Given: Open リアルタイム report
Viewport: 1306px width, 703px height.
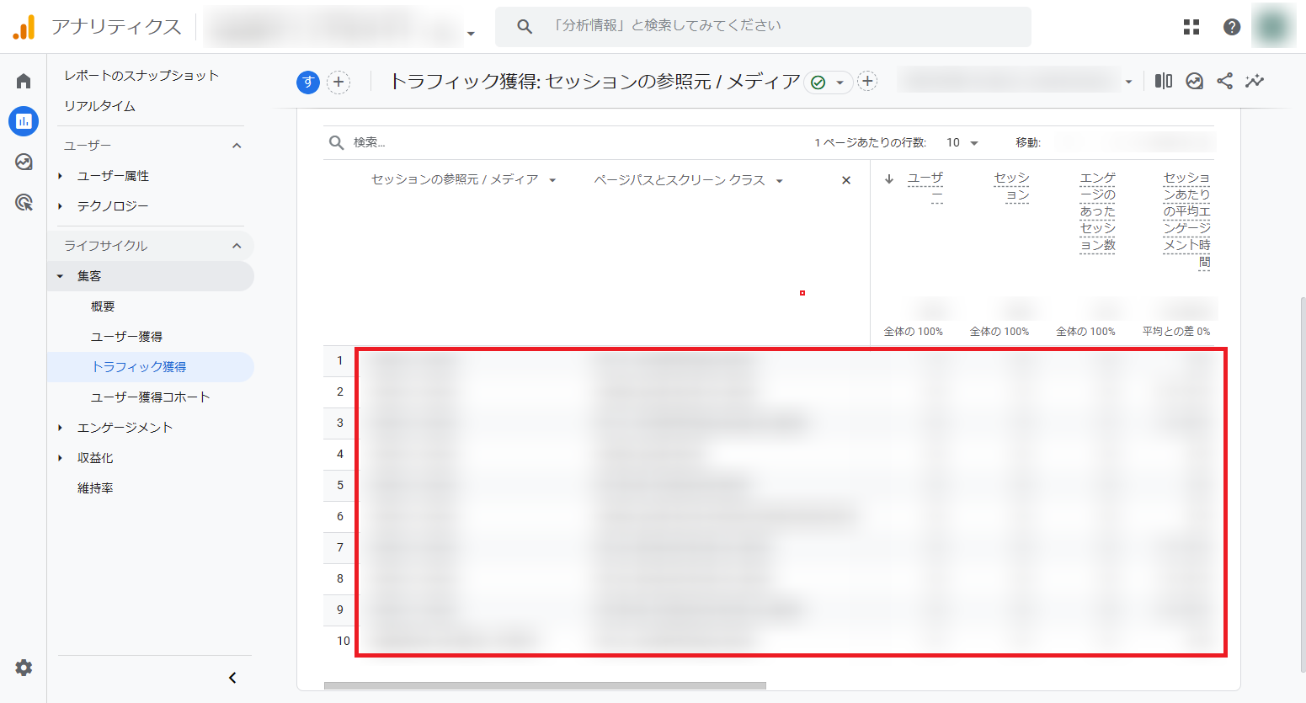Looking at the screenshot, I should [99, 106].
